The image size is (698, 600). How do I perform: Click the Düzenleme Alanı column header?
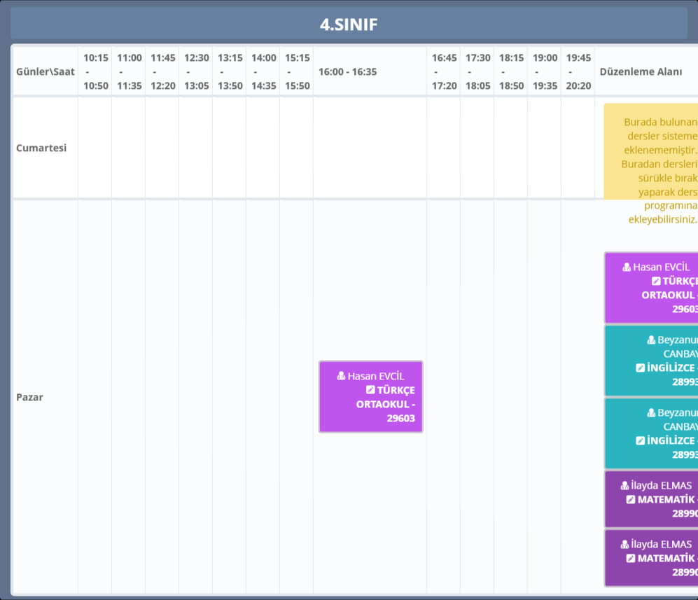[x=641, y=71]
